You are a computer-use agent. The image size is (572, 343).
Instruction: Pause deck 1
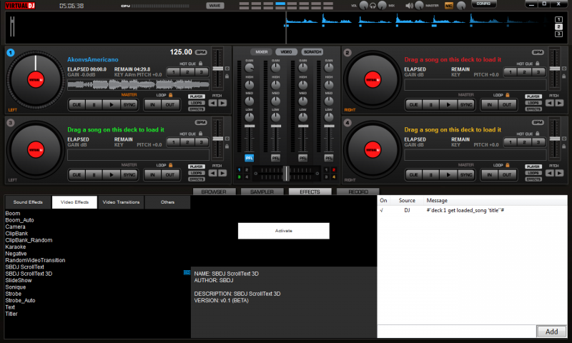94,105
